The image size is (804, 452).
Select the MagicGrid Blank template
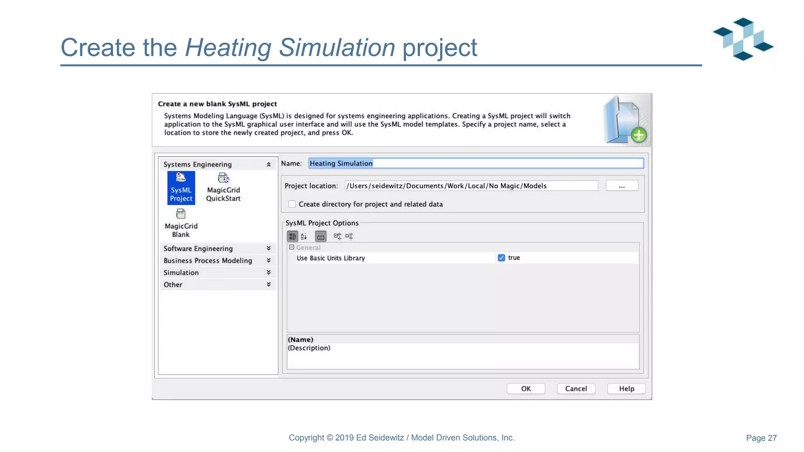click(181, 224)
